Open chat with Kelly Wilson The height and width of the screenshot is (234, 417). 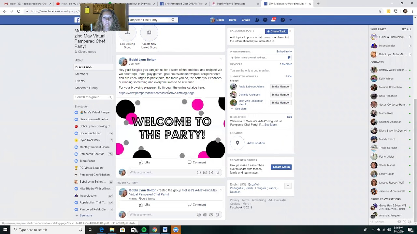(386, 79)
